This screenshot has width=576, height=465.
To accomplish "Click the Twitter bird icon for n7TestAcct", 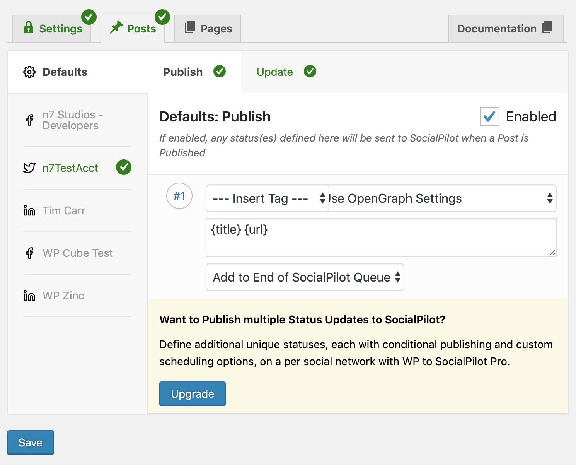I will point(29,168).
